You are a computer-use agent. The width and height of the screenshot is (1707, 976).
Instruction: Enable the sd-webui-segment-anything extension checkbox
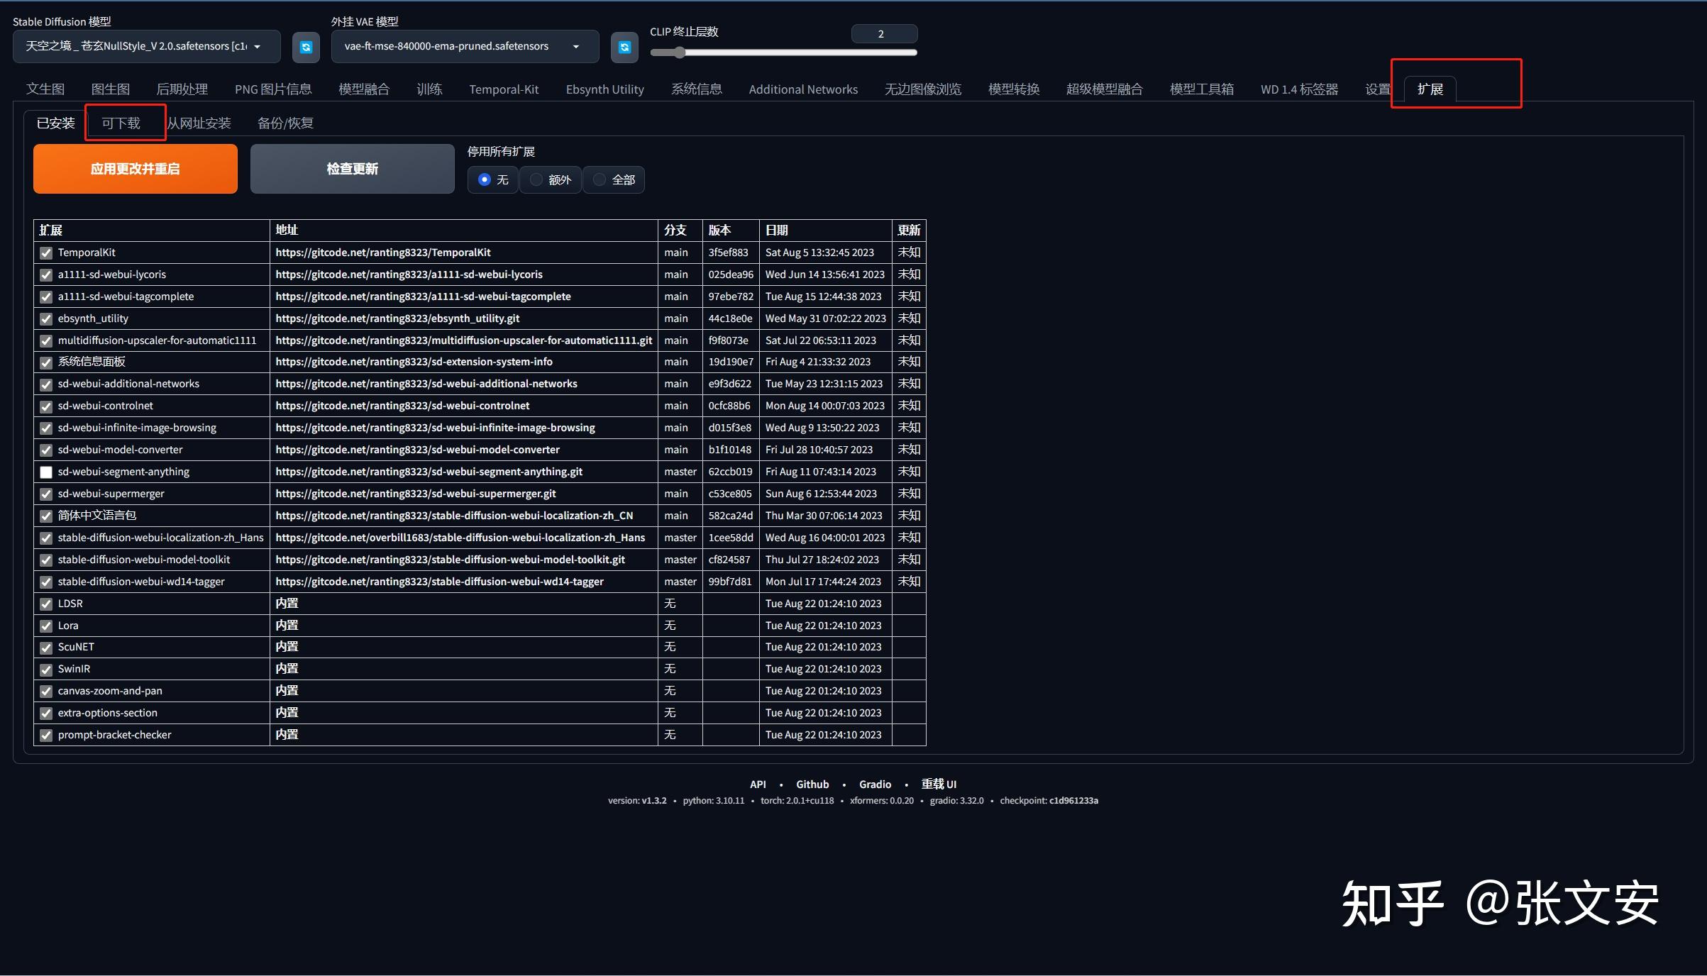click(x=45, y=472)
